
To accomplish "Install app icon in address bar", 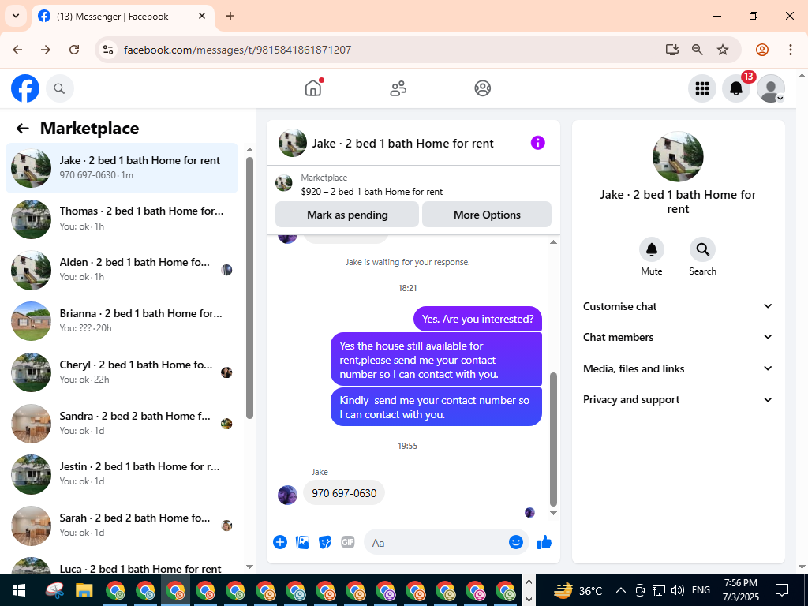I will [x=672, y=50].
